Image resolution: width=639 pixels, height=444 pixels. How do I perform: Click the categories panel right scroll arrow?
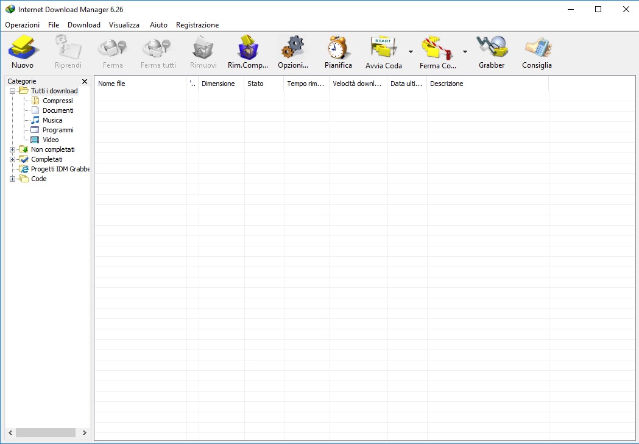pos(85,432)
